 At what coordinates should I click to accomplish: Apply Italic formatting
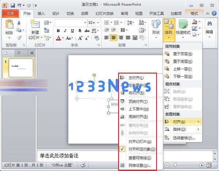(65, 31)
